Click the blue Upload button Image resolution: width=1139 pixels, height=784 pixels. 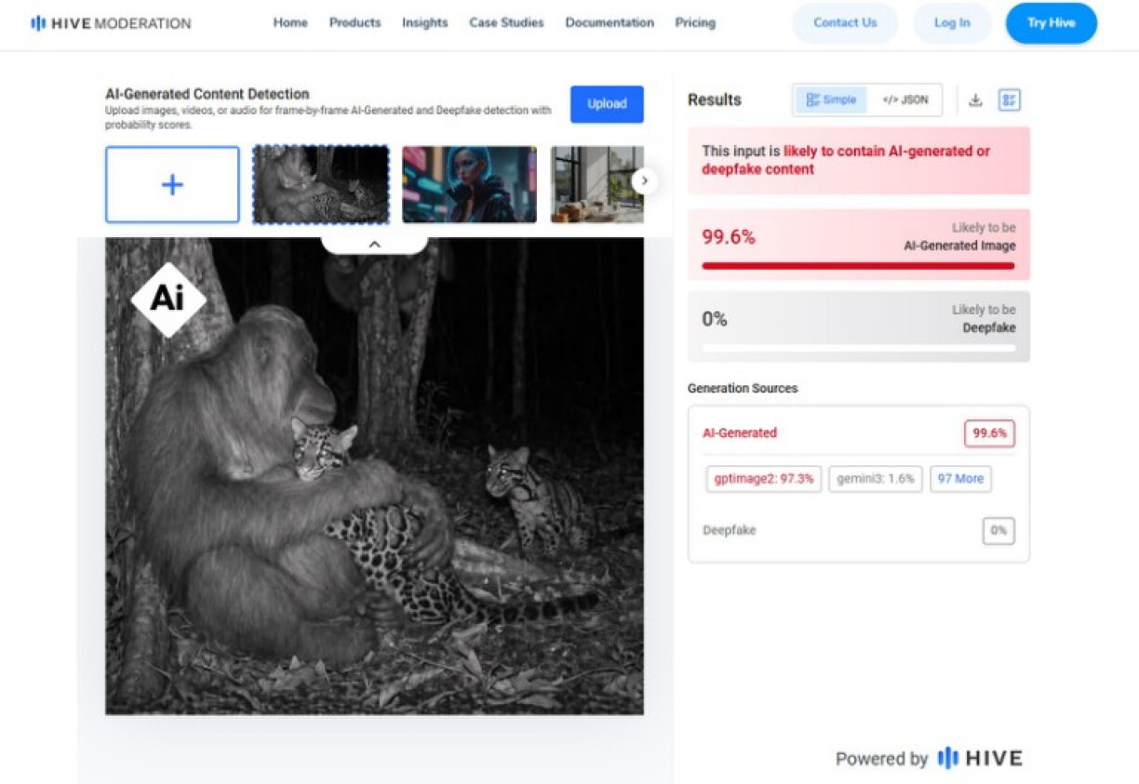pyautogui.click(x=607, y=104)
